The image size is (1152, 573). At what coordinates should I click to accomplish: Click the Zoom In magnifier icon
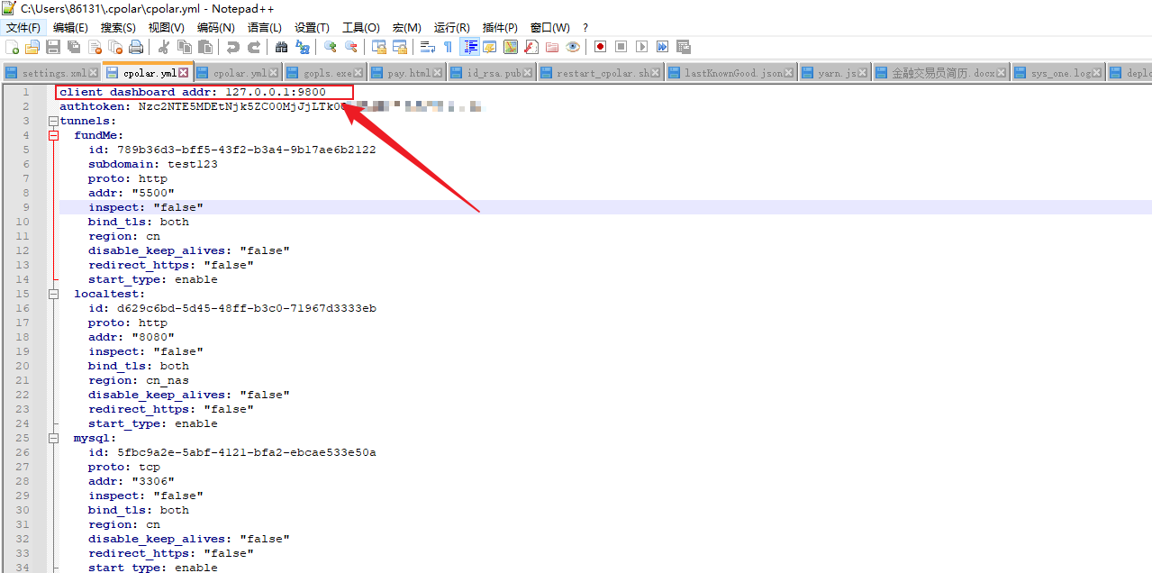(x=331, y=47)
